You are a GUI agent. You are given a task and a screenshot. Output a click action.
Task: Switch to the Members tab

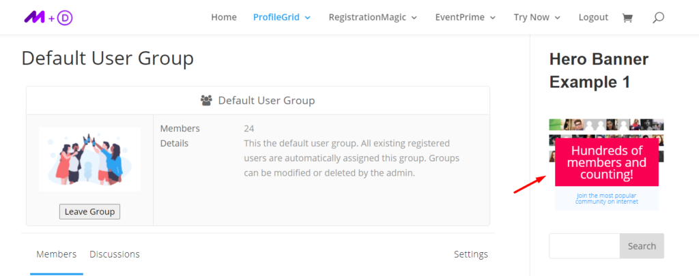[56, 254]
